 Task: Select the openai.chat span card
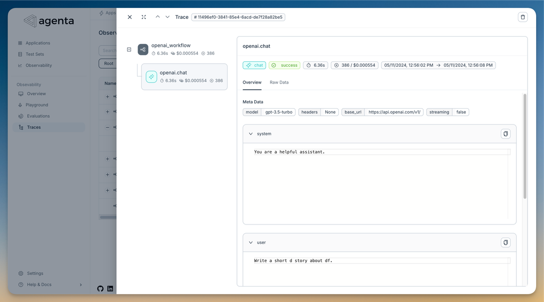184,77
